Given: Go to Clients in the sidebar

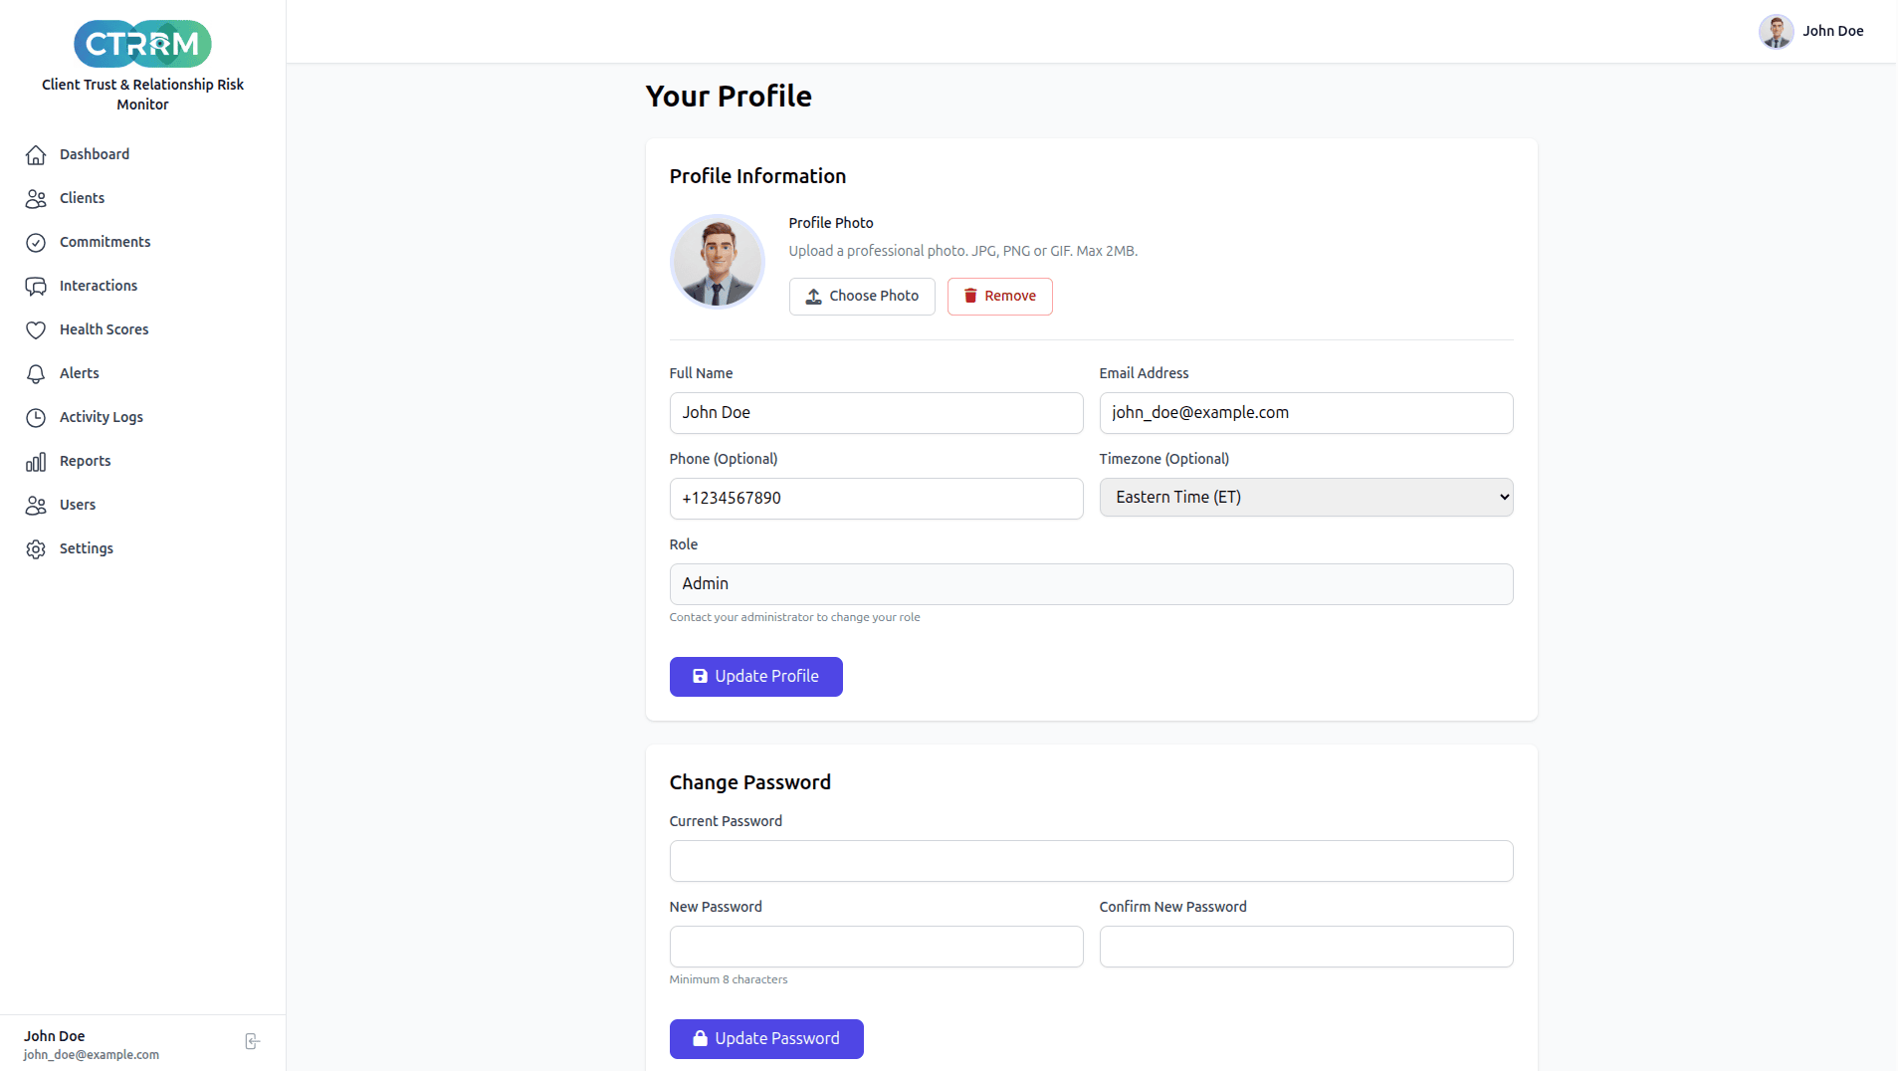Looking at the screenshot, I should (x=82, y=198).
